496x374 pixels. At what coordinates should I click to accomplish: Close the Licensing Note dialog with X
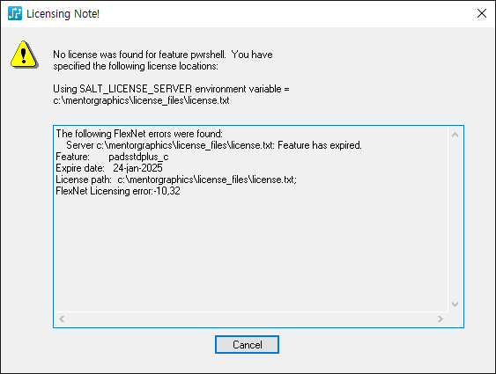[481, 13]
